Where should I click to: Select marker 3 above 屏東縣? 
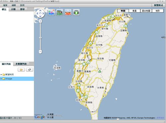pyautogui.click(x=86, y=97)
